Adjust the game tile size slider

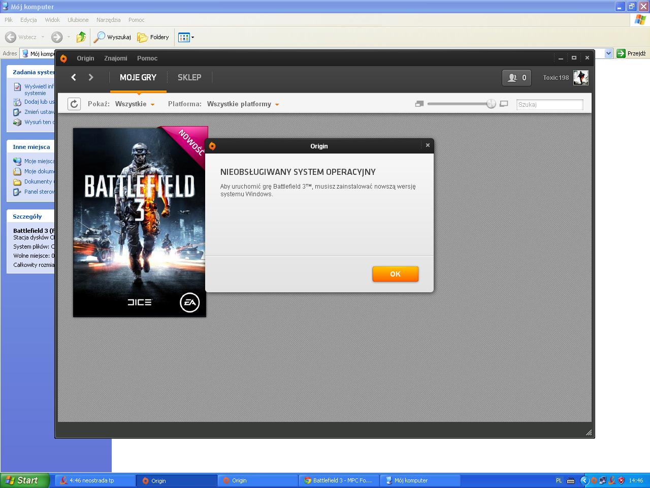click(491, 104)
